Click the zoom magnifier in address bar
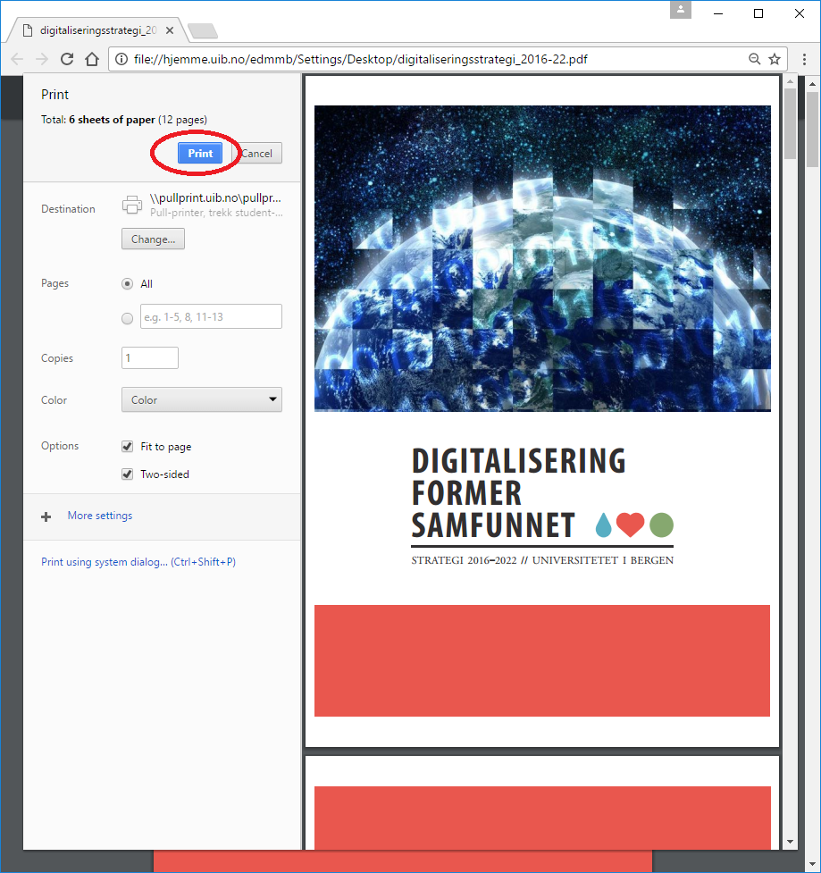The width and height of the screenshot is (821, 873). point(755,59)
